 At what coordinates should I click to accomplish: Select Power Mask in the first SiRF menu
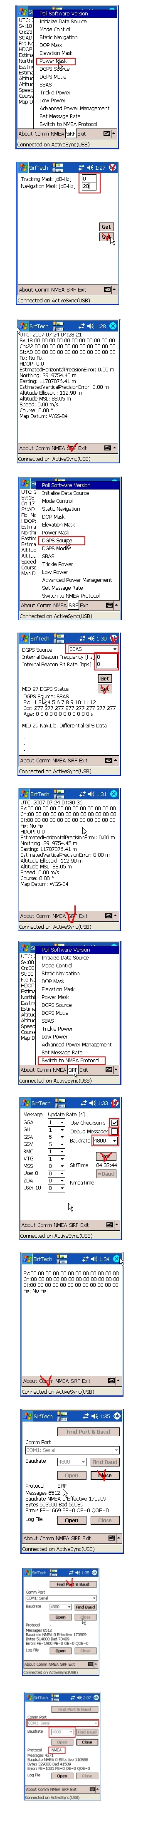click(x=53, y=61)
